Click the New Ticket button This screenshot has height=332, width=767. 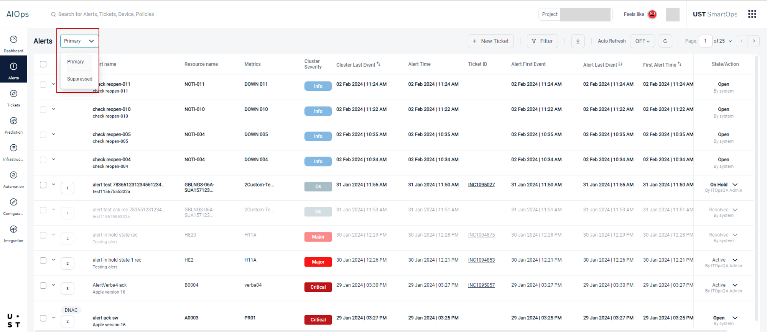tap(490, 41)
